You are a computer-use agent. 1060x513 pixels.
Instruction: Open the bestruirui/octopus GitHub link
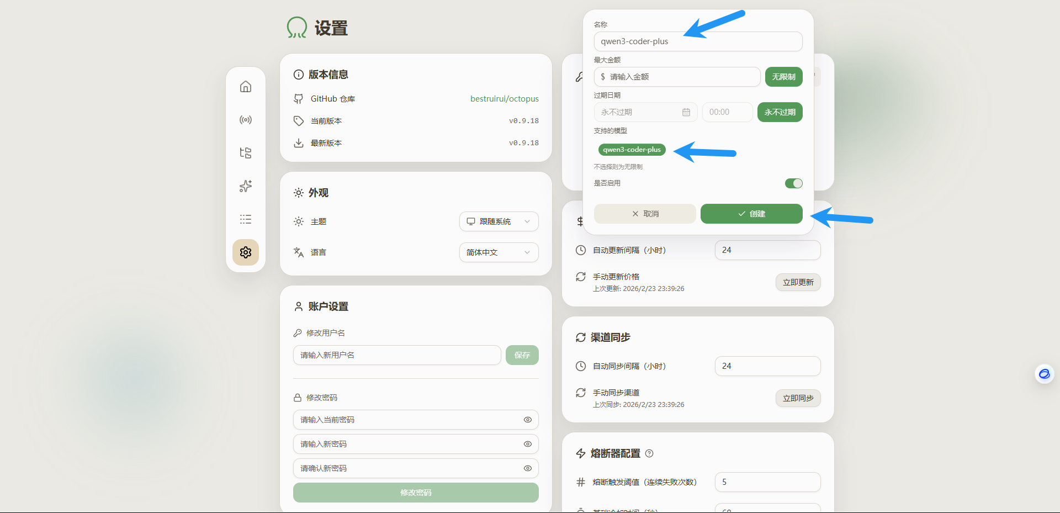pos(504,99)
